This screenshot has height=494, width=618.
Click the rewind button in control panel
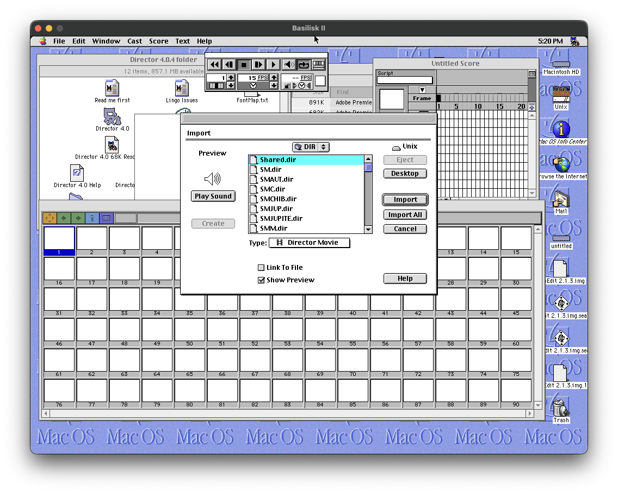point(215,65)
